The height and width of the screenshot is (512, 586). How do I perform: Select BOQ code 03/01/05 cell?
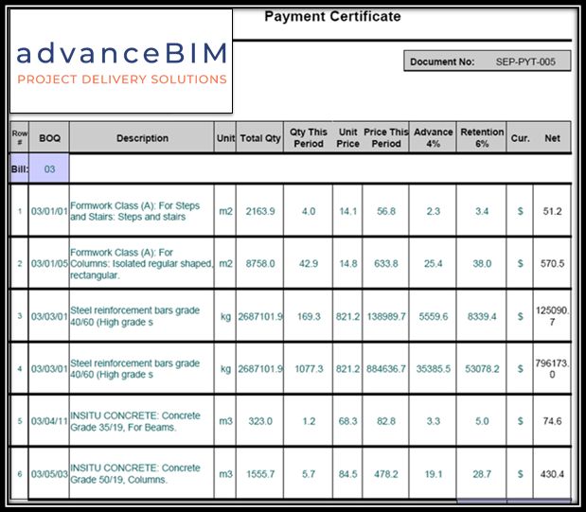49,264
